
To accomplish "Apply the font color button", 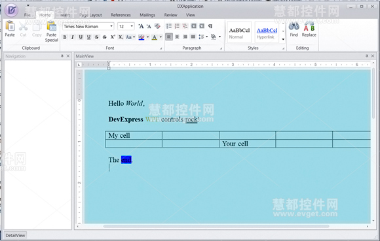I will pos(155,37).
